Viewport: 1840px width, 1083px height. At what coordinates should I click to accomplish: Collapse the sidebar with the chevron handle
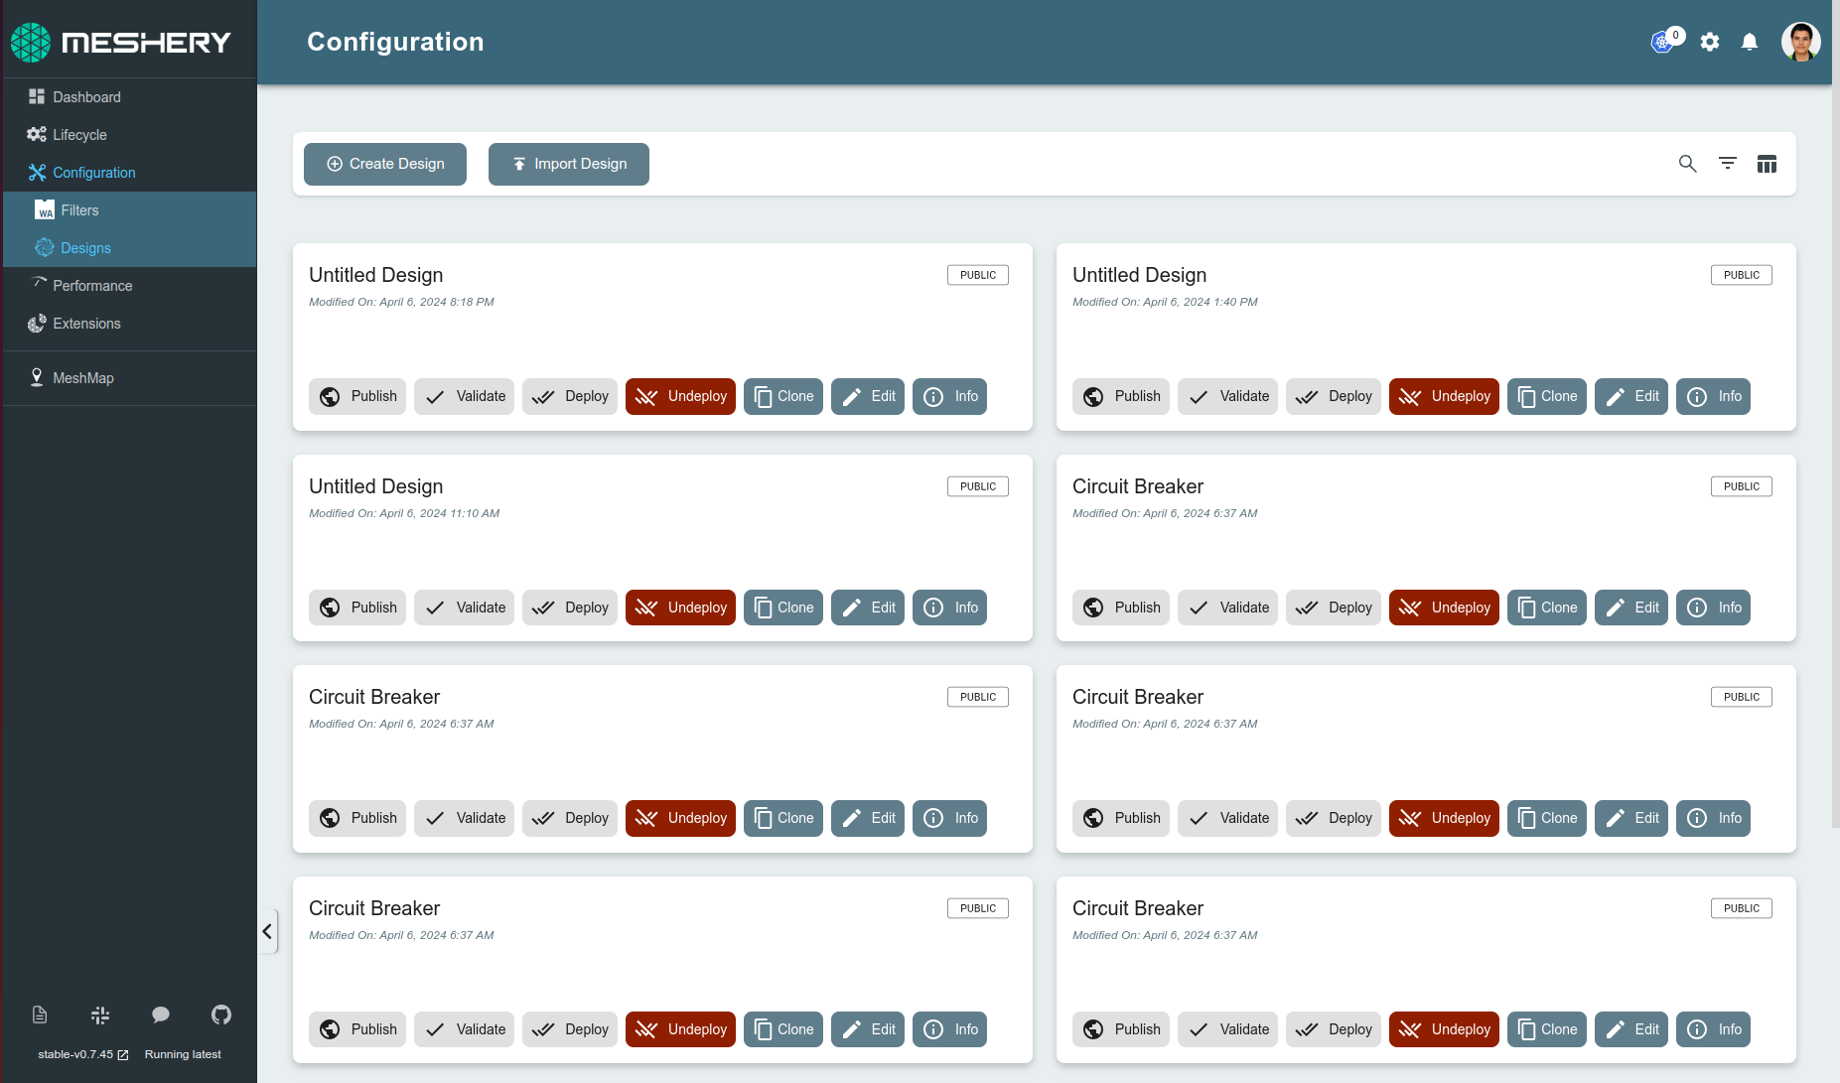(267, 931)
